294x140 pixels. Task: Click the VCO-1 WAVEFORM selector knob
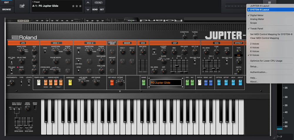[55, 51]
